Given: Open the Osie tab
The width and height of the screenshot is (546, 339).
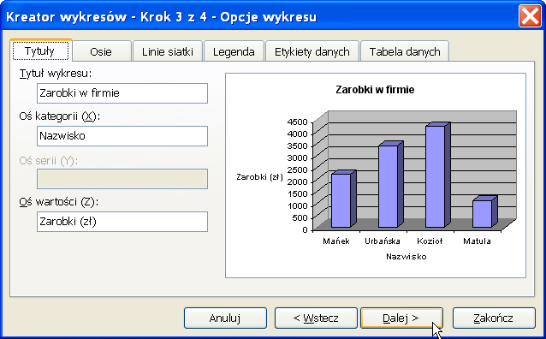Looking at the screenshot, I should pos(101,52).
